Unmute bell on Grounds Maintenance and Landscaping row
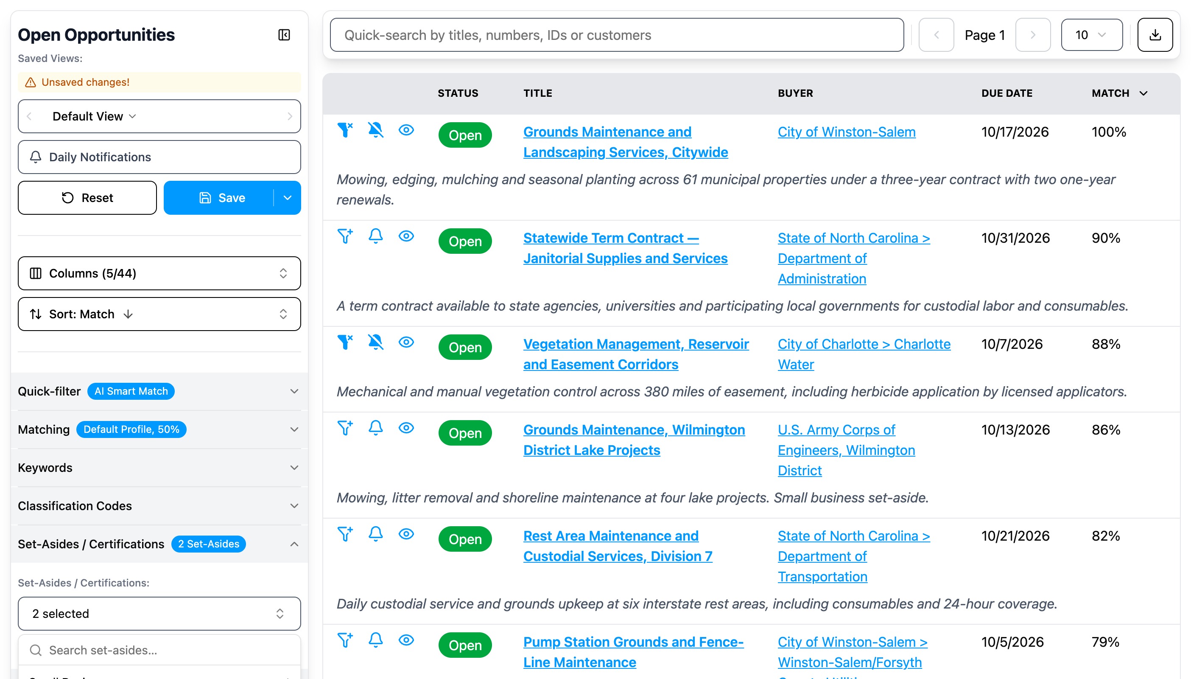1191x679 pixels. [x=375, y=130]
